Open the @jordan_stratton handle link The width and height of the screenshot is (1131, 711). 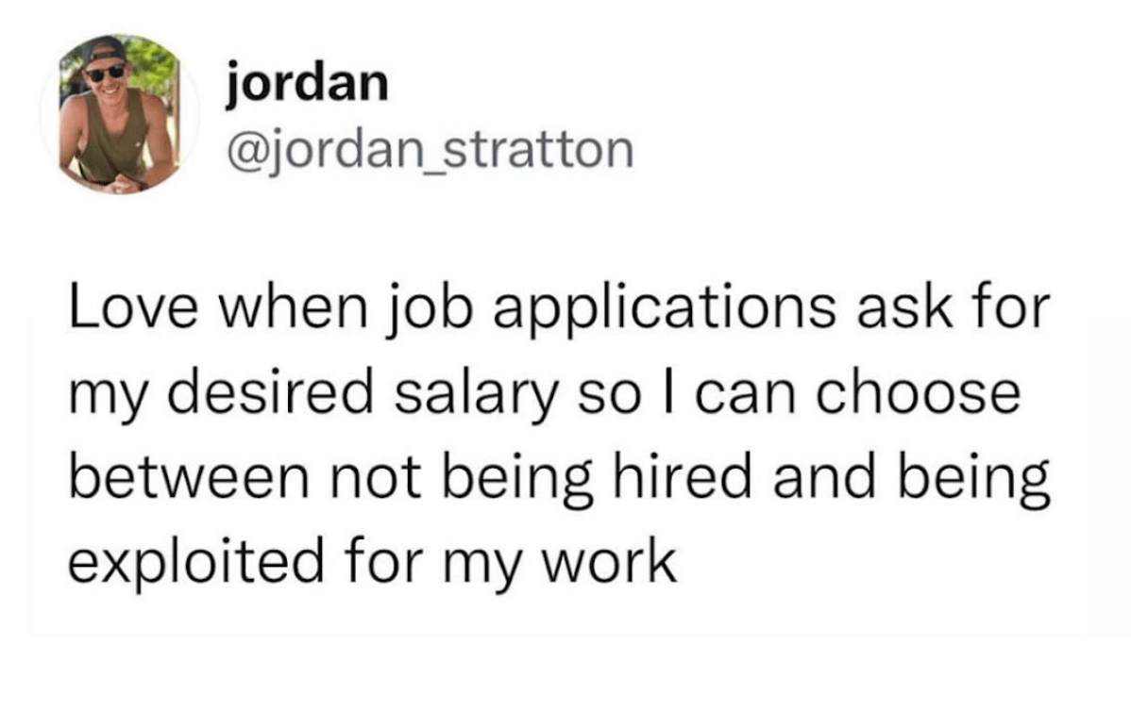click(430, 151)
